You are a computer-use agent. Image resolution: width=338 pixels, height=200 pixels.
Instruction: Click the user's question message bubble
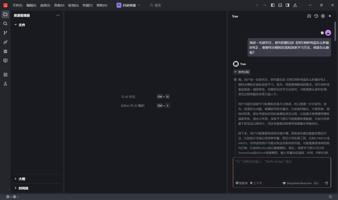coord(289,47)
